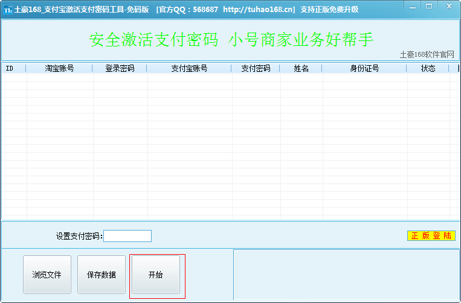Screen dimensions: 461x303
Task: Focus the 设置支付密码 input field
Action: pos(127,236)
